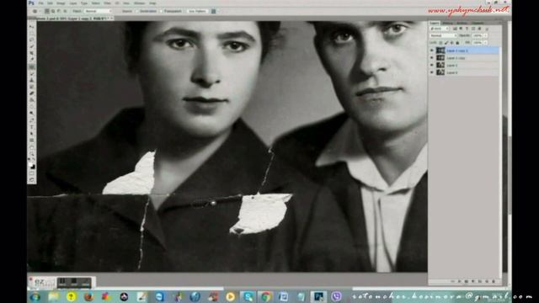Hide the Layer 2 copy layer

432,58
